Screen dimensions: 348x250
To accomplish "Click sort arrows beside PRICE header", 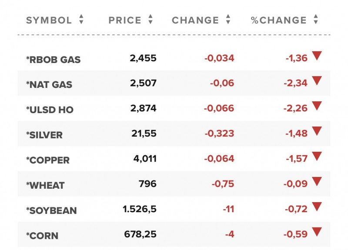I will [x=151, y=20].
